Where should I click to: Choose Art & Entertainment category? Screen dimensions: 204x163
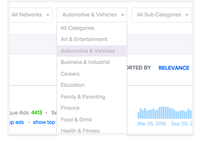(x=92, y=40)
